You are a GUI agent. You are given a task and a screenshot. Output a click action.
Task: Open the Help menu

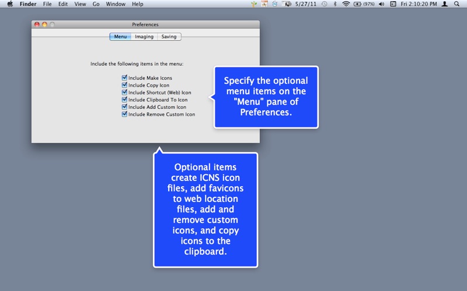coord(138,4)
